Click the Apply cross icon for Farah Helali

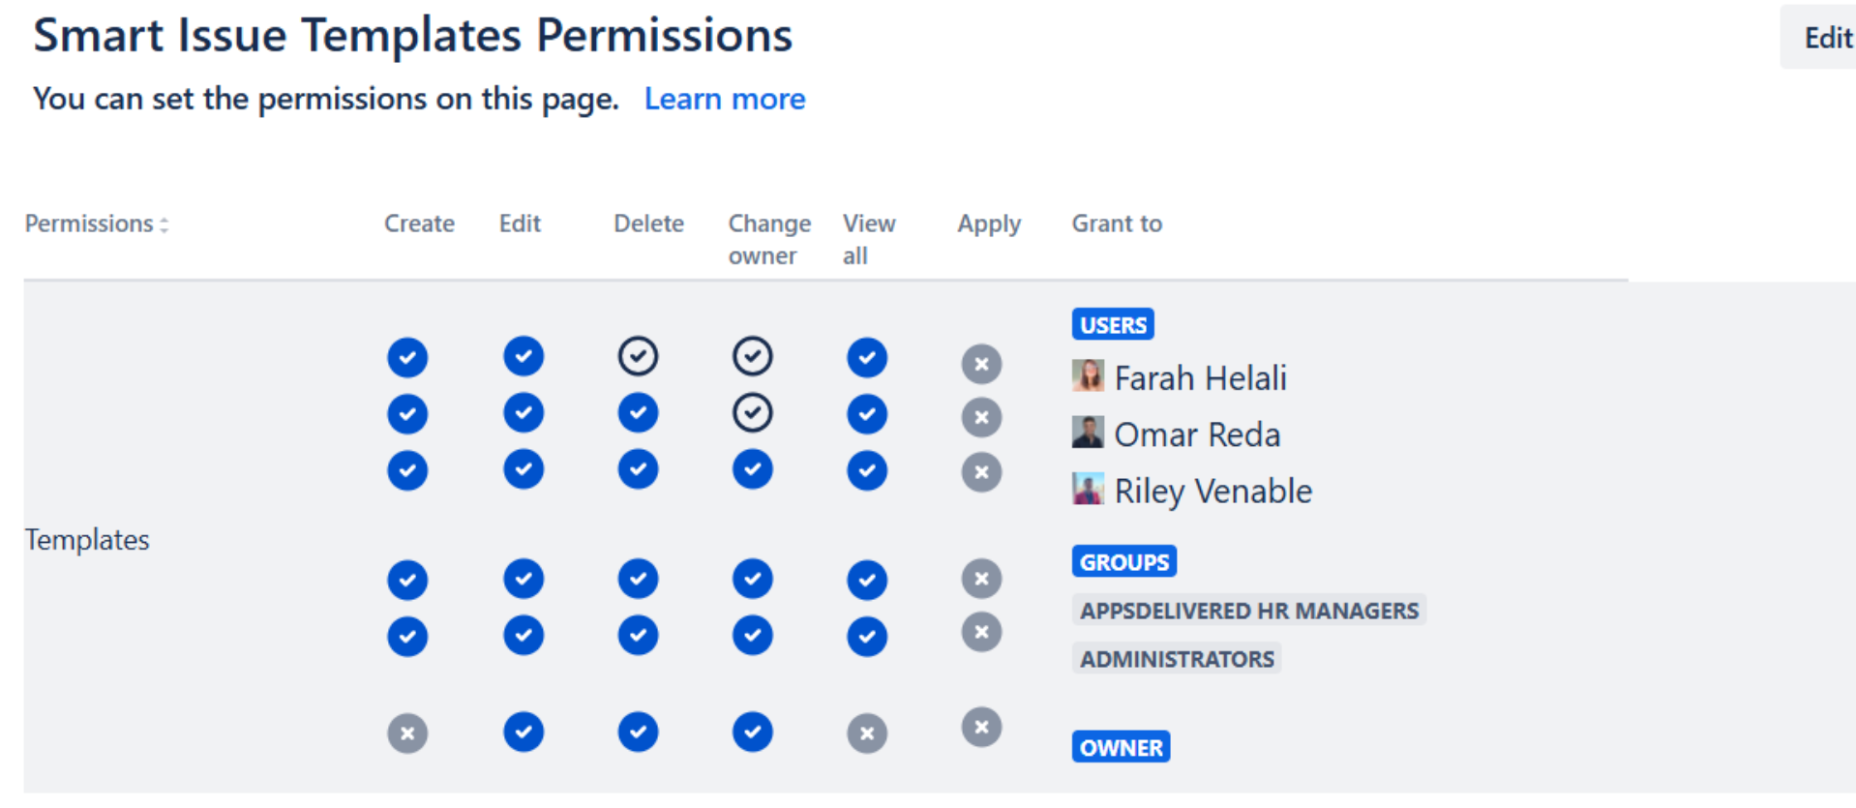(x=981, y=365)
